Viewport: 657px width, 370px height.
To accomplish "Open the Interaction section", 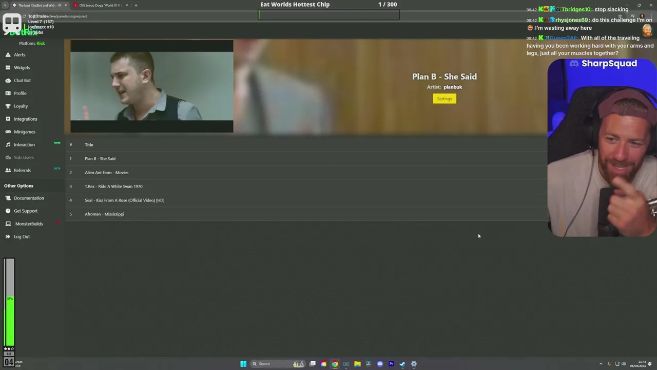I will (24, 144).
